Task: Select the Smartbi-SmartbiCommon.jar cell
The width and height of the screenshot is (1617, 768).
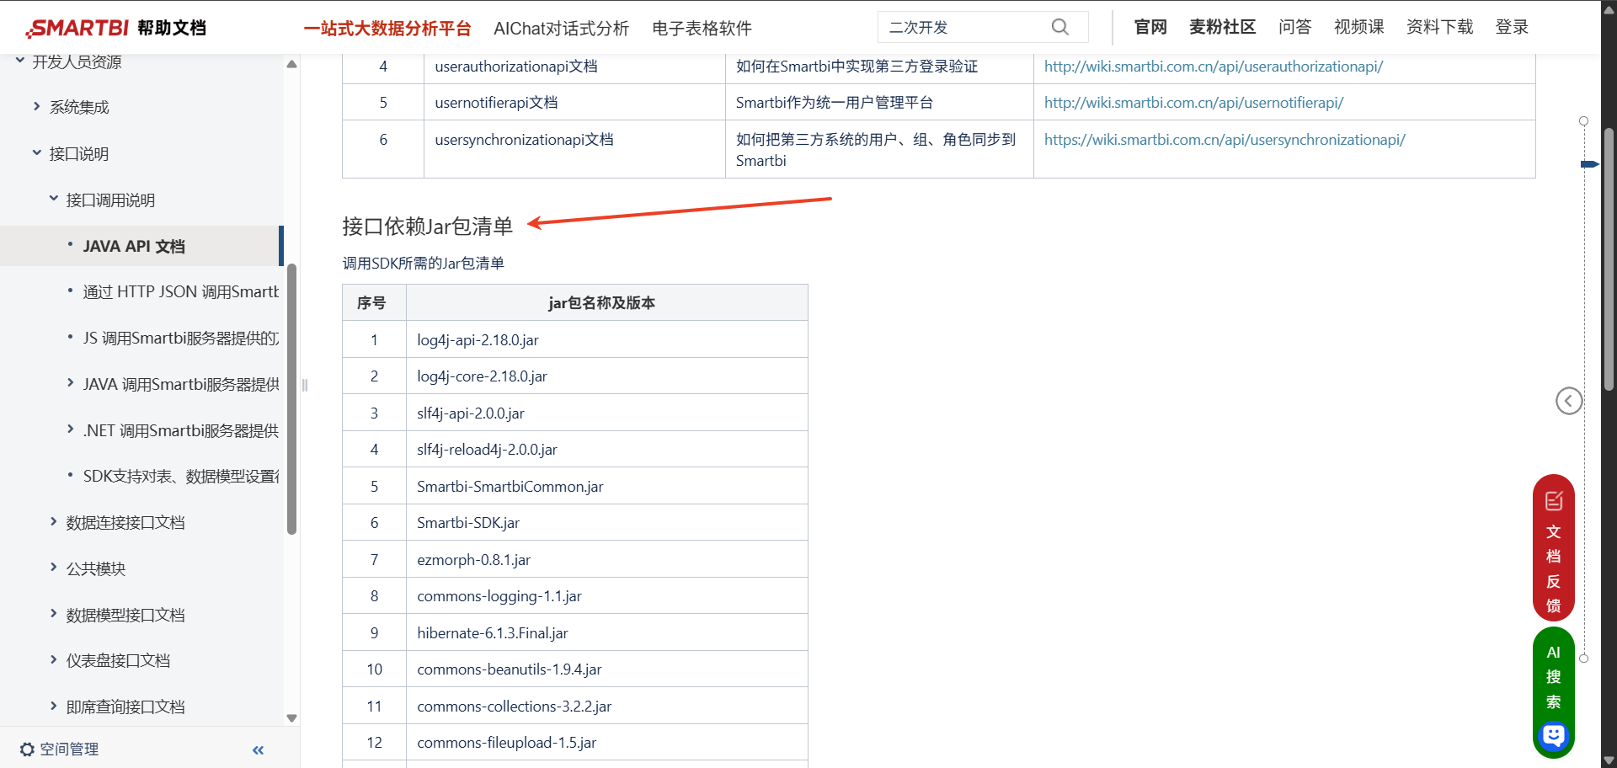Action: tap(606, 486)
